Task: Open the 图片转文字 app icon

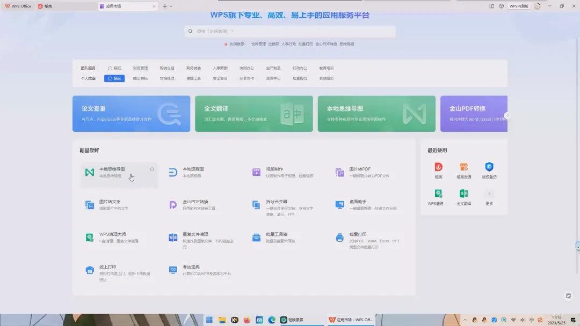Action: (90, 205)
